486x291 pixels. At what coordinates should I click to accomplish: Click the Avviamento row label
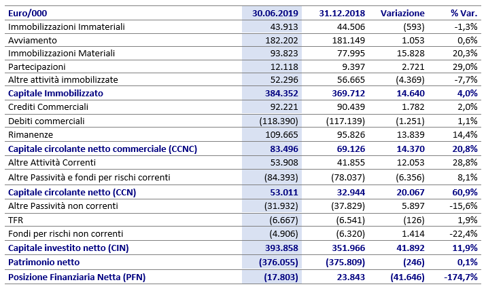point(33,40)
